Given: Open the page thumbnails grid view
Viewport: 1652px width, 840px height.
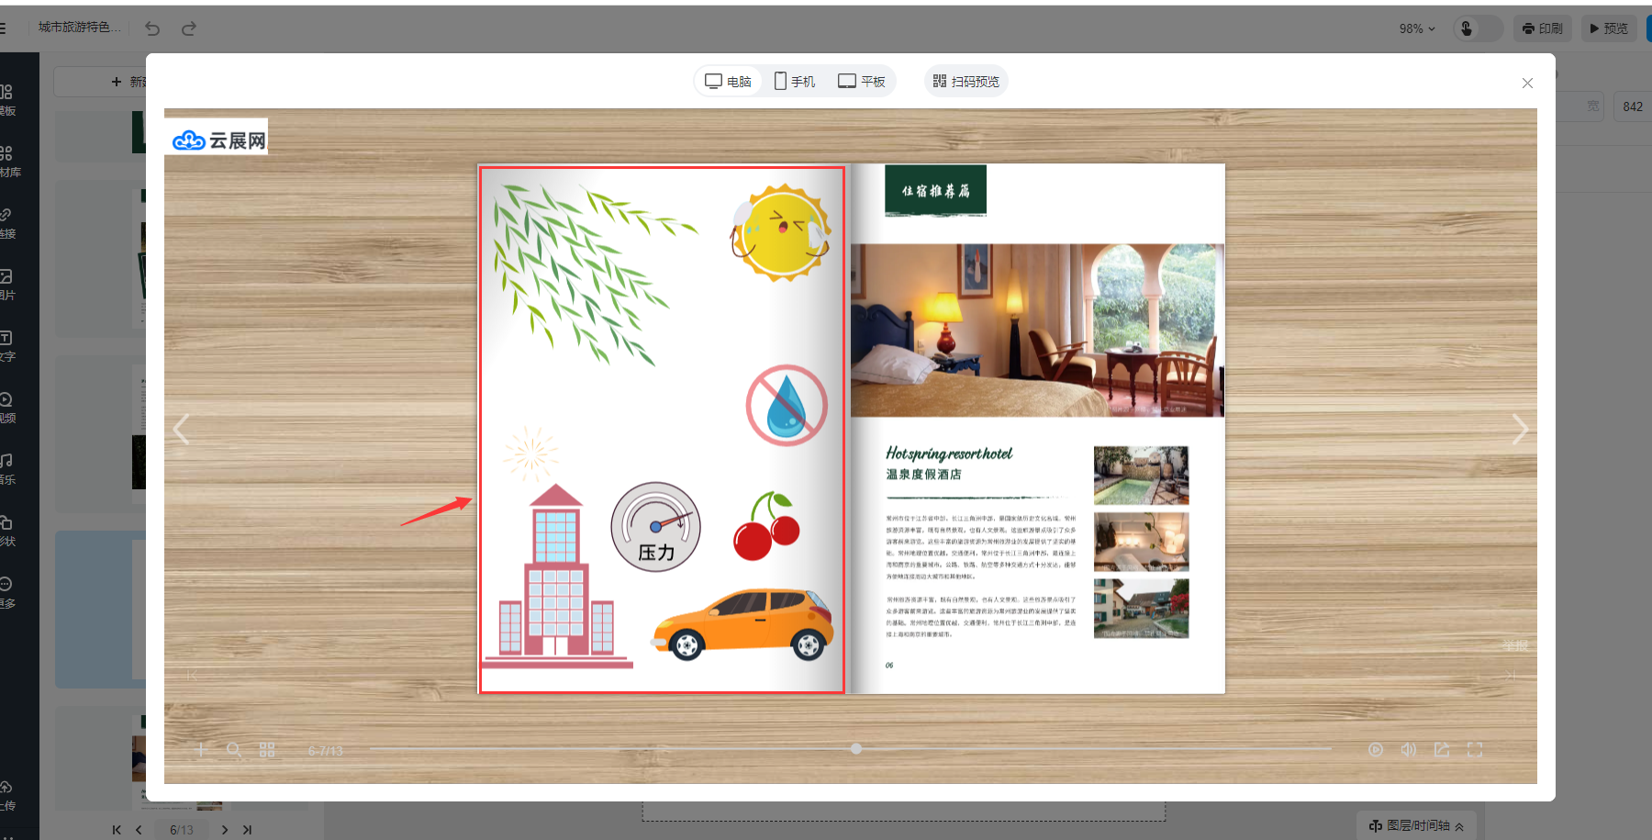Looking at the screenshot, I should 267,750.
